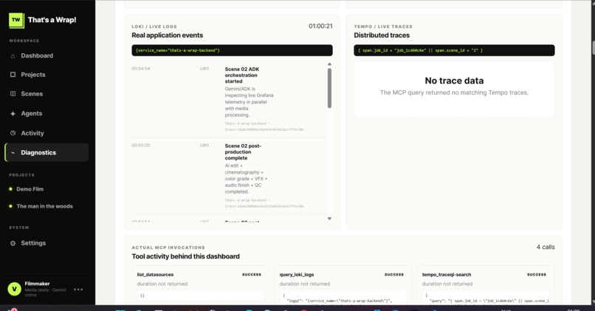595x311 pixels.
Task: Click the Filmmaker user name
Action: tap(37, 284)
